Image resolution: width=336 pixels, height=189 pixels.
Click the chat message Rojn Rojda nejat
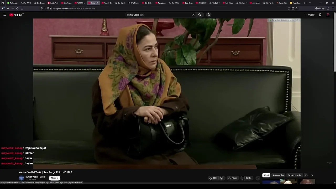point(35,148)
